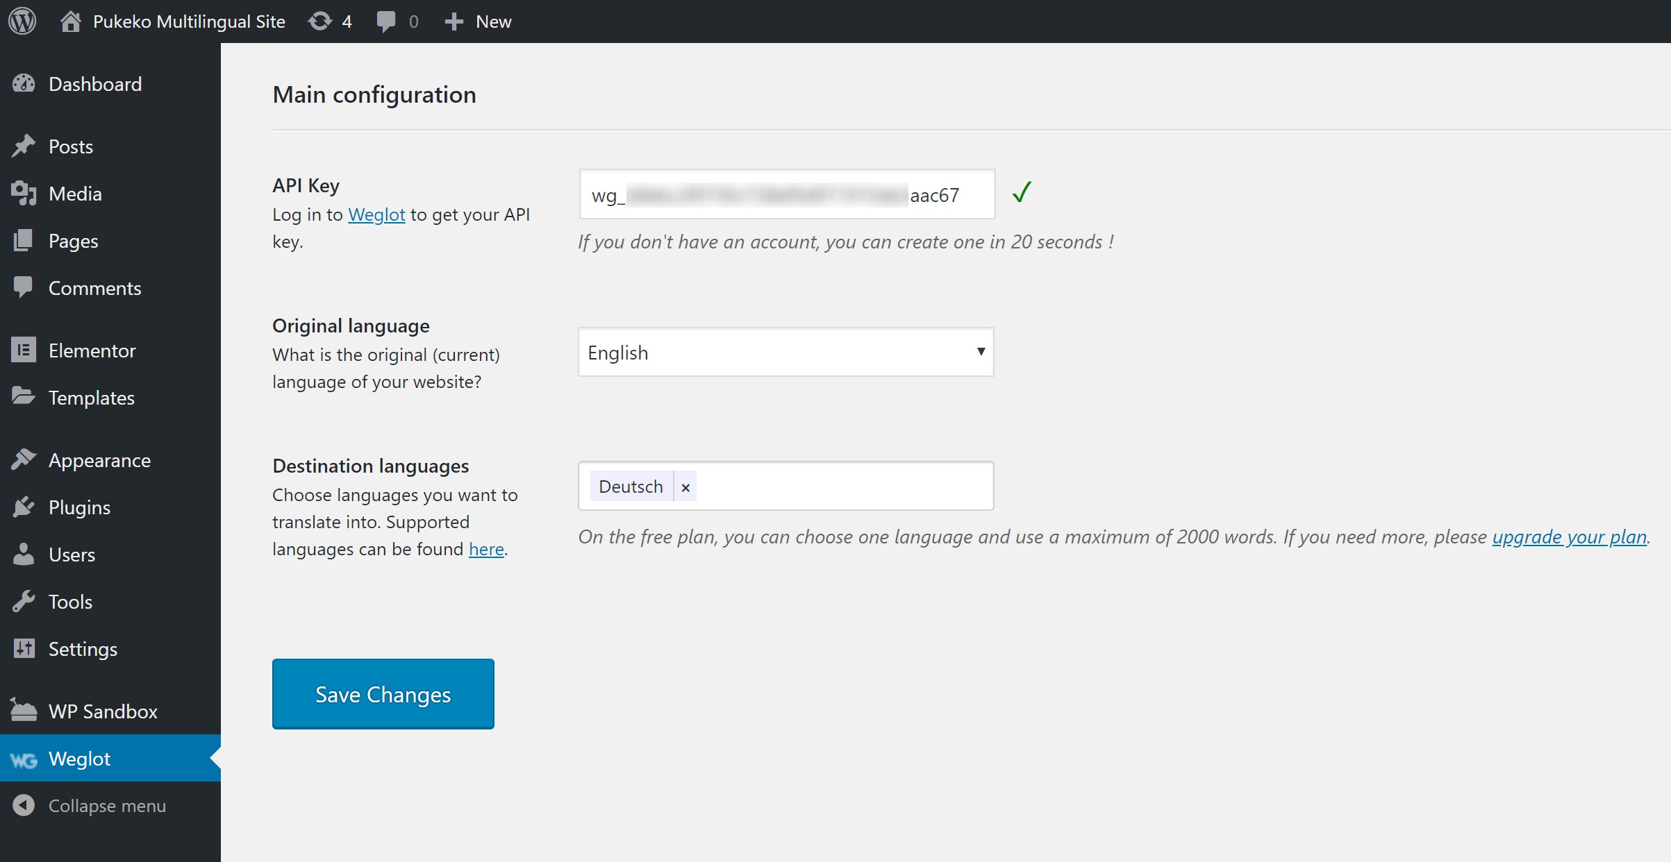Remove the Deutsch language tag

(x=685, y=487)
